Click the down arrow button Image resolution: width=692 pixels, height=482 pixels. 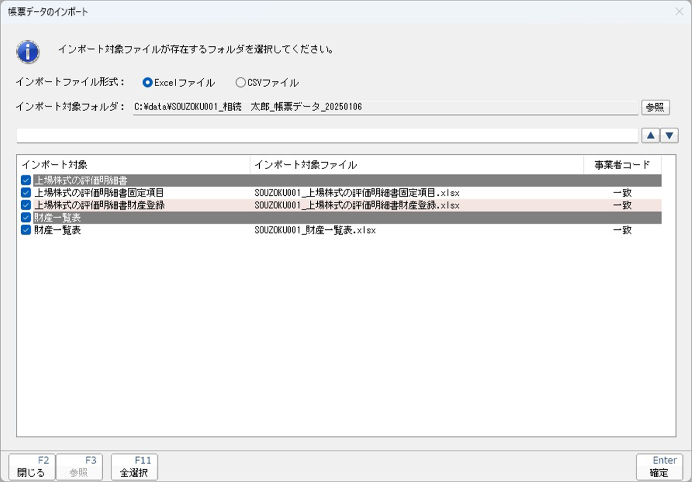click(x=669, y=136)
